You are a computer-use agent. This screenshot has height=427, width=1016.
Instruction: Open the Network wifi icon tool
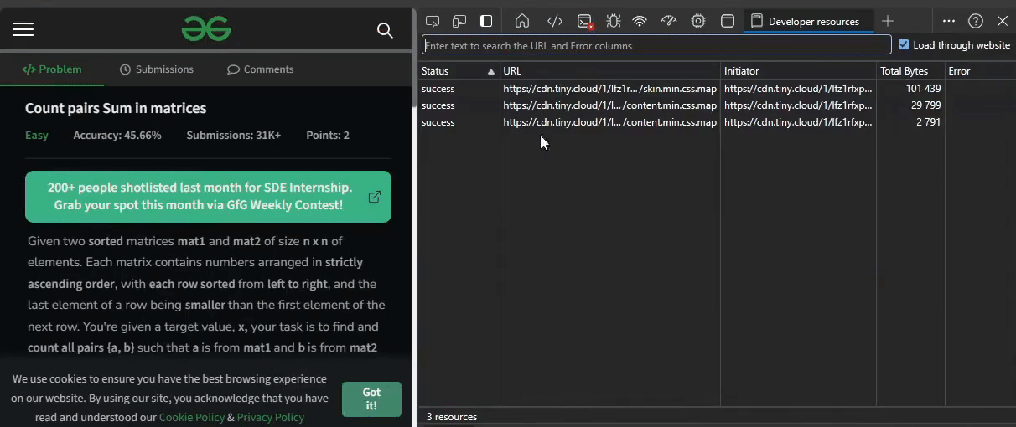tap(640, 21)
